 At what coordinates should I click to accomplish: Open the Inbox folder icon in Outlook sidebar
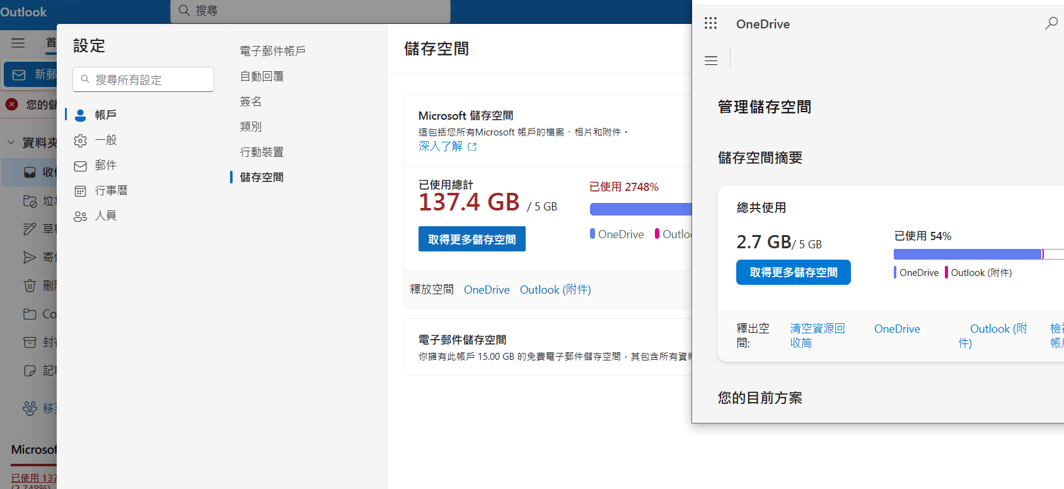coord(30,172)
